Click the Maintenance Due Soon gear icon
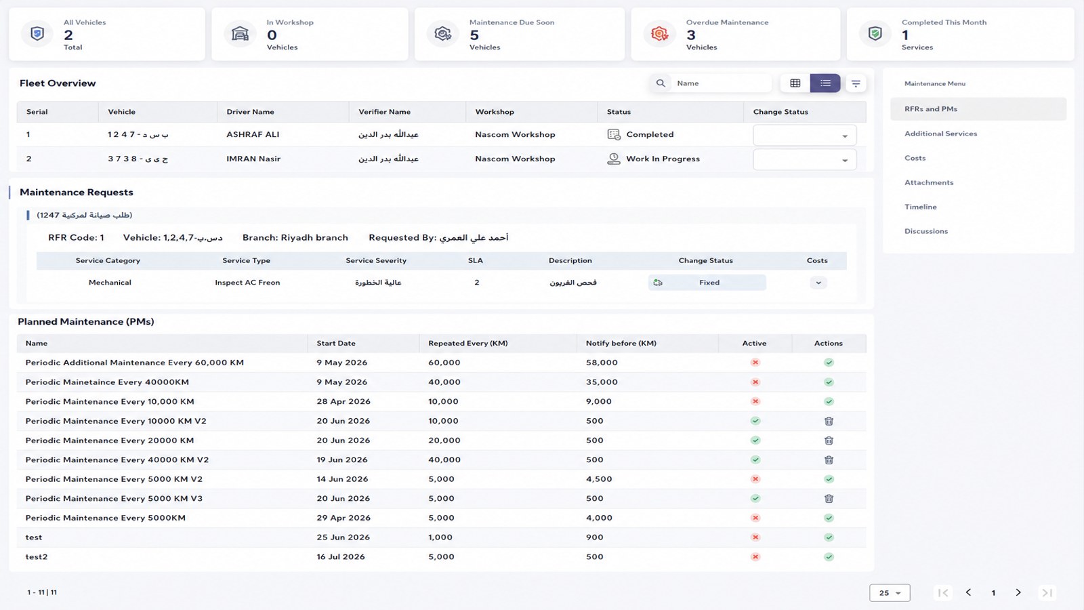1084x610 pixels. point(443,33)
